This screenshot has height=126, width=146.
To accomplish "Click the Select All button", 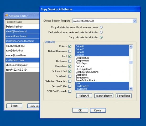I will pos(84,96).
